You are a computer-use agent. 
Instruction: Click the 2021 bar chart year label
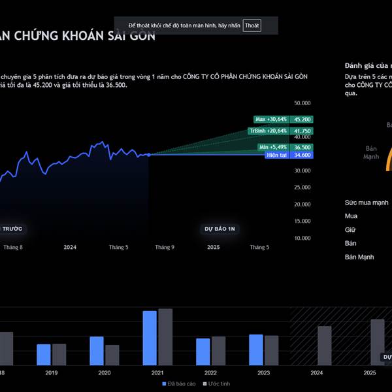coord(157,373)
